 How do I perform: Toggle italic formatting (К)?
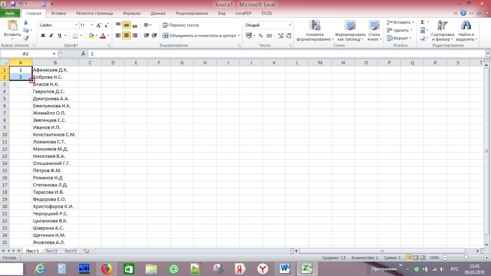[x=51, y=35]
